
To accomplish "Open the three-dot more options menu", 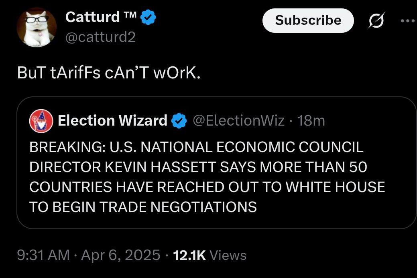I will (409, 20).
